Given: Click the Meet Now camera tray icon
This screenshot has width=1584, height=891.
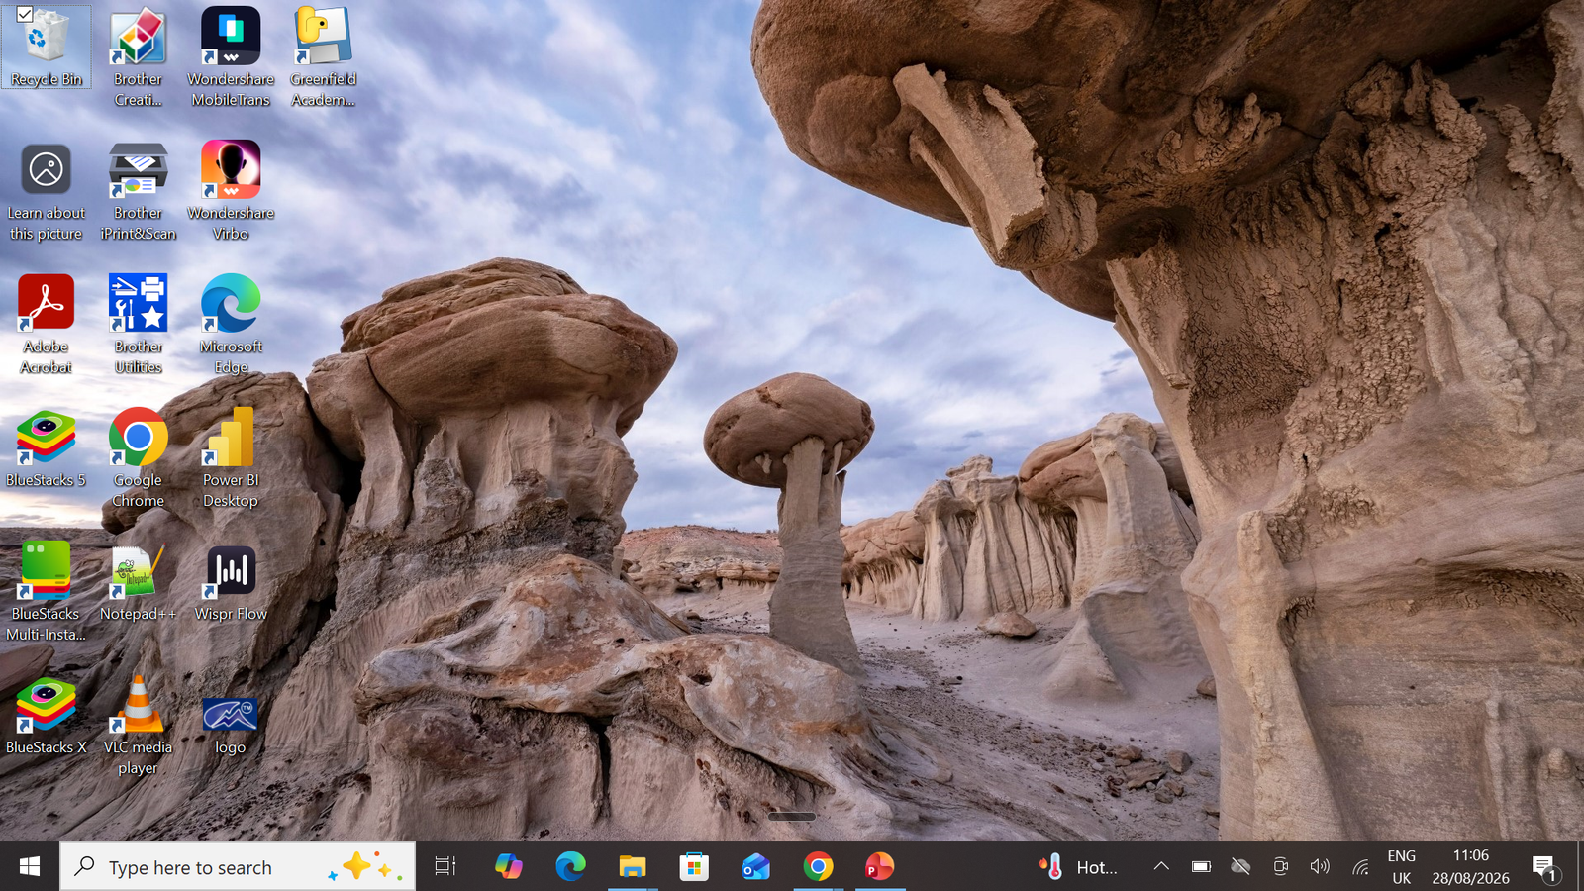Looking at the screenshot, I should point(1280,867).
